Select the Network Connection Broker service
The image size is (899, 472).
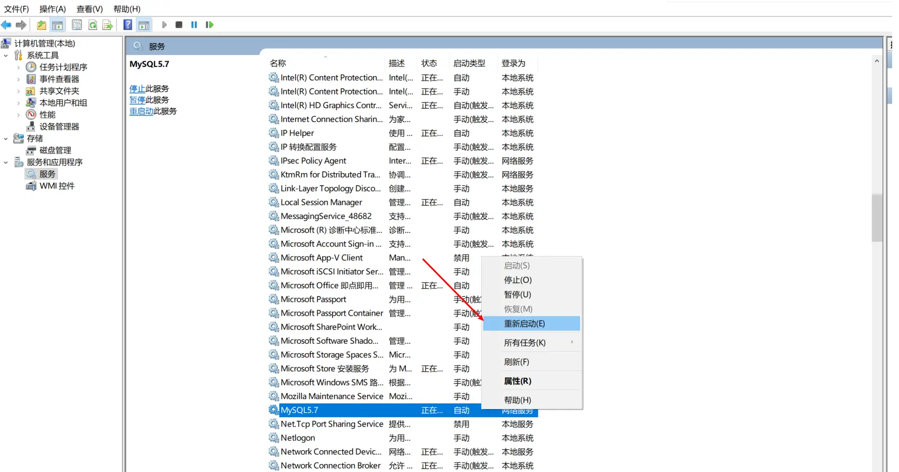[402, 466]
